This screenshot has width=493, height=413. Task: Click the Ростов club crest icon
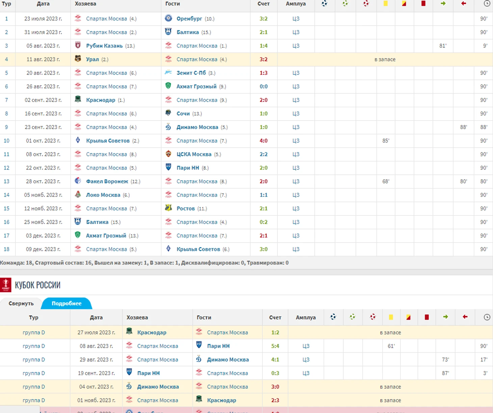point(168,208)
